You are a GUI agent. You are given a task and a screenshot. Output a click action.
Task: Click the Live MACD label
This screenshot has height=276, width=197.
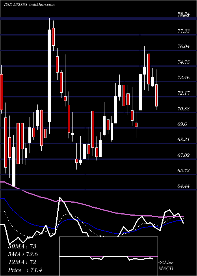166,266
